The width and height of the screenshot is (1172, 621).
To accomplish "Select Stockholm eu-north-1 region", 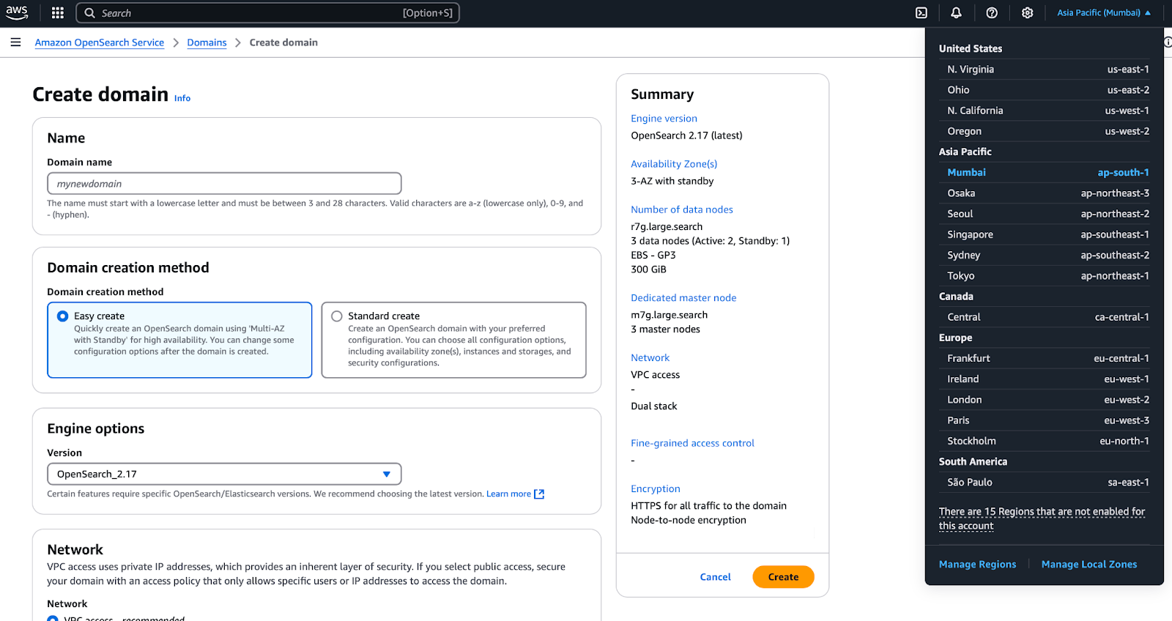I will click(1047, 441).
